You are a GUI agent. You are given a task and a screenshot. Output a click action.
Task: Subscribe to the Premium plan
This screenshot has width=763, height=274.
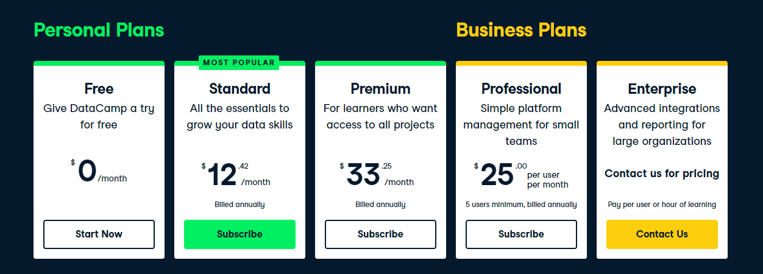[x=380, y=234]
